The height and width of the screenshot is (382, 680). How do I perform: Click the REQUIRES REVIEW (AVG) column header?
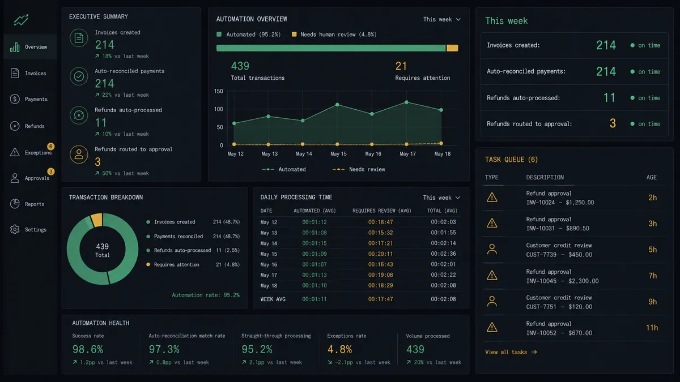click(382, 211)
